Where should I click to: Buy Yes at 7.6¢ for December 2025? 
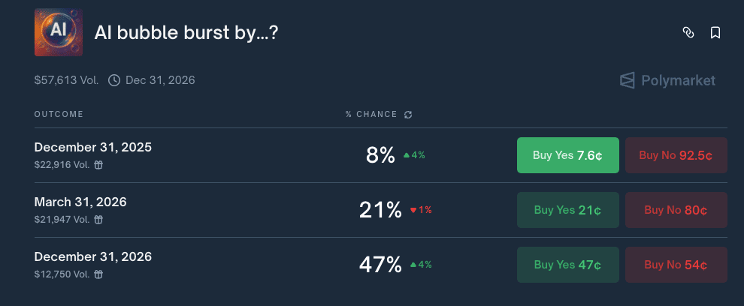pyautogui.click(x=567, y=155)
